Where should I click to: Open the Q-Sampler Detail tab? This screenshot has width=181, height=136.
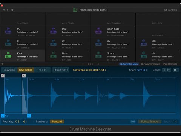coord(150,64)
